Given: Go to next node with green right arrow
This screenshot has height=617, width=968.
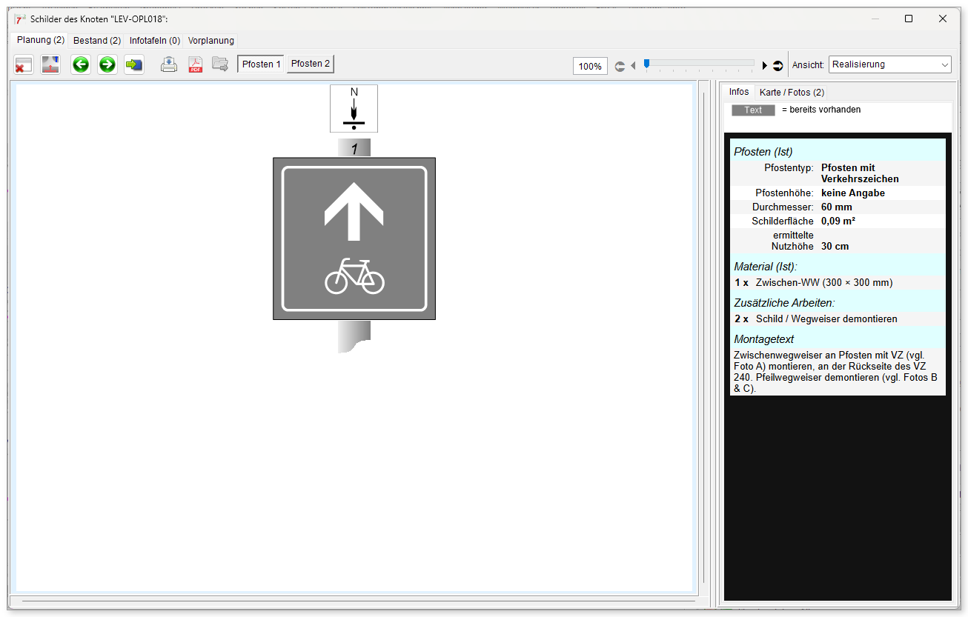Looking at the screenshot, I should click(107, 64).
